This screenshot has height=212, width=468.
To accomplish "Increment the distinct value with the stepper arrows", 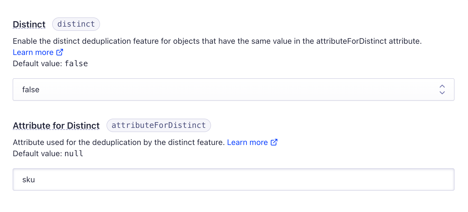I will (442, 86).
